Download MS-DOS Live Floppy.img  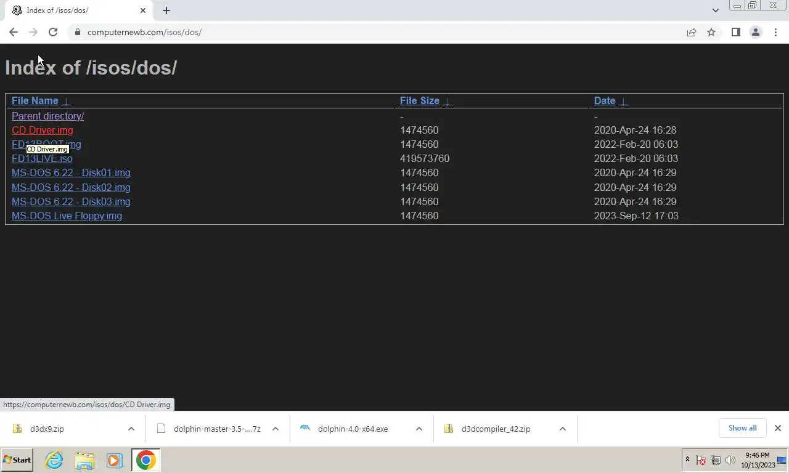(x=67, y=216)
